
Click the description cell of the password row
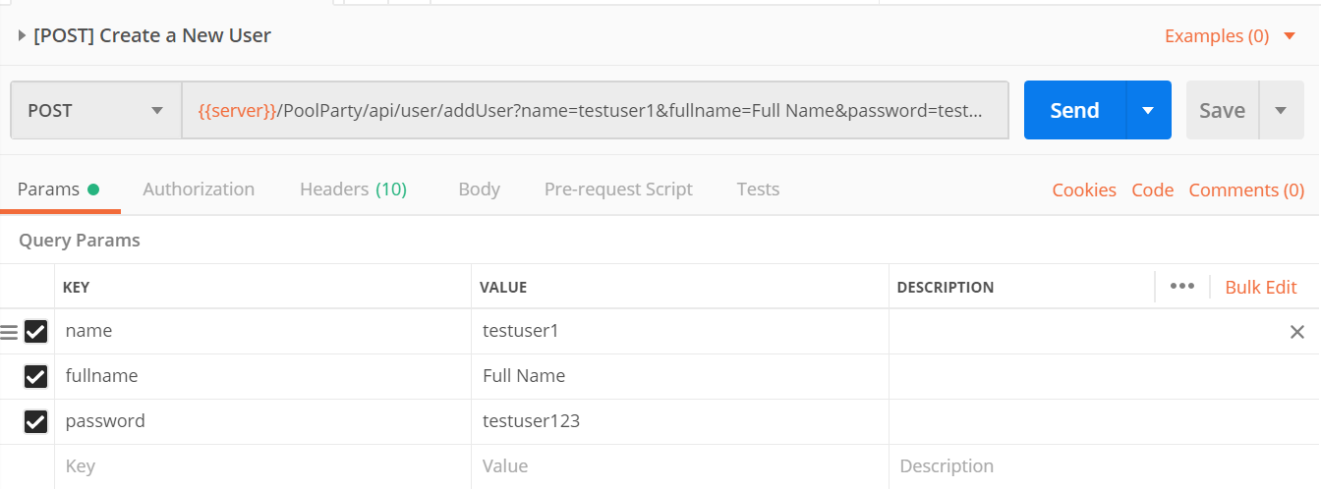click(1105, 421)
